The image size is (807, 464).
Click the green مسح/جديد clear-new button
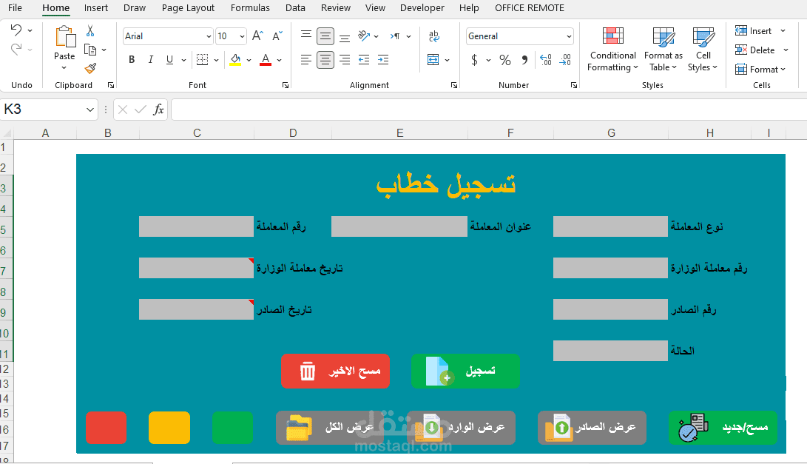tap(723, 428)
